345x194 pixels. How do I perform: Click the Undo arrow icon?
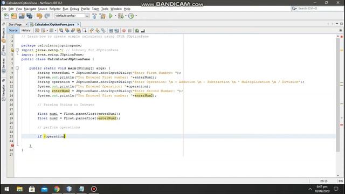[x=39, y=16]
